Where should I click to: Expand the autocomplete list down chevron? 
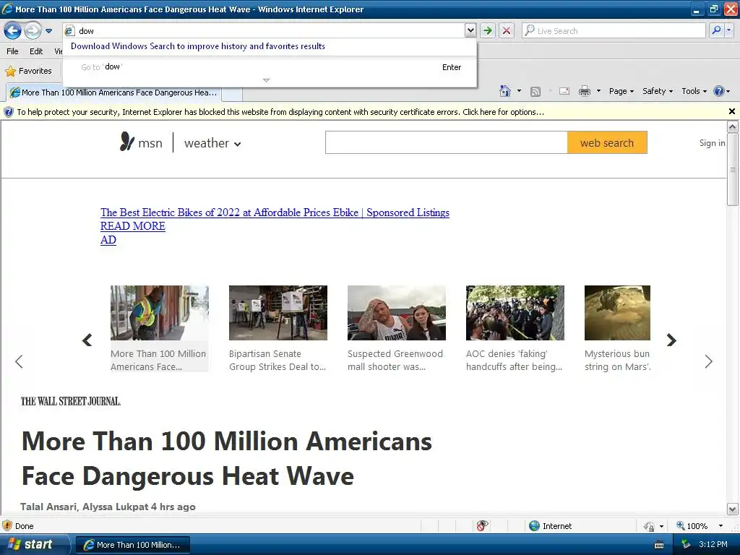pos(266,80)
